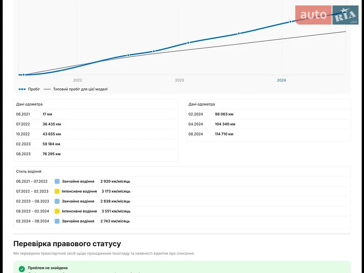Click the date 02.2024 in odometer table
This screenshot has width=364, height=273.
tap(196, 114)
